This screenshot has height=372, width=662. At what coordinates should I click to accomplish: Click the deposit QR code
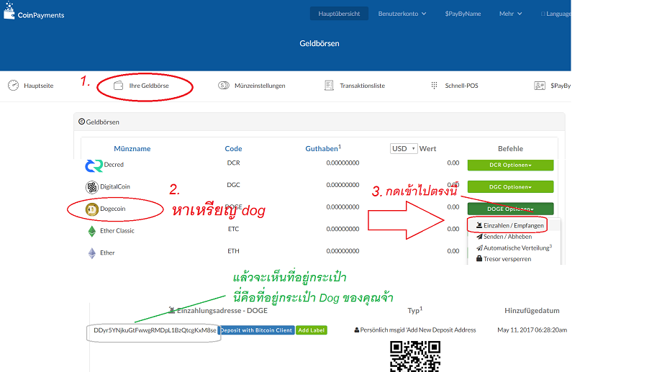(415, 356)
